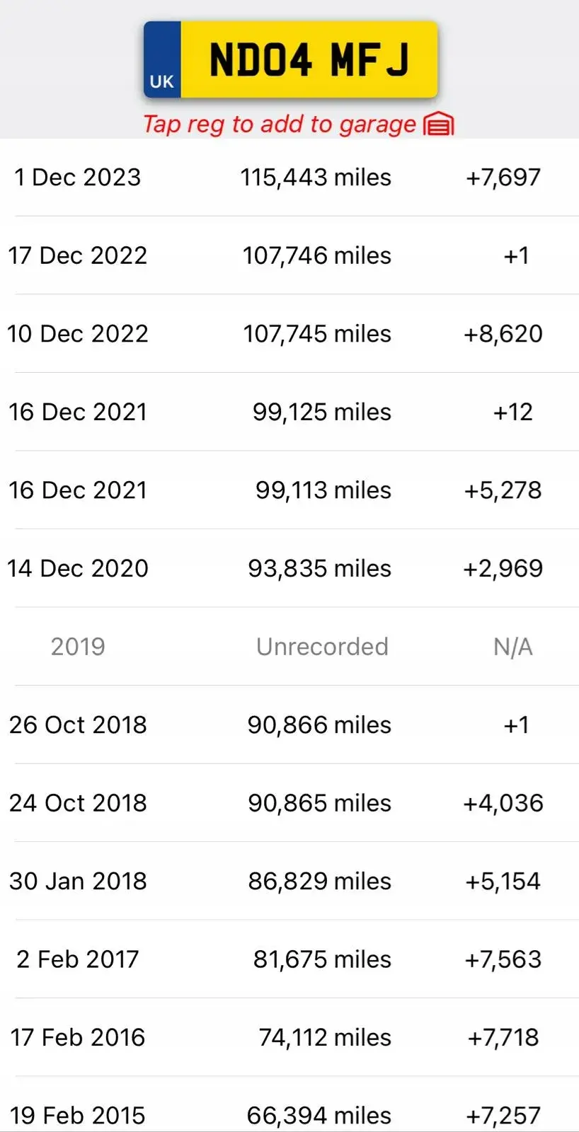Tap the ND04 MFJ registration plate
Viewport: 579px width, 1132px height.
[290, 59]
